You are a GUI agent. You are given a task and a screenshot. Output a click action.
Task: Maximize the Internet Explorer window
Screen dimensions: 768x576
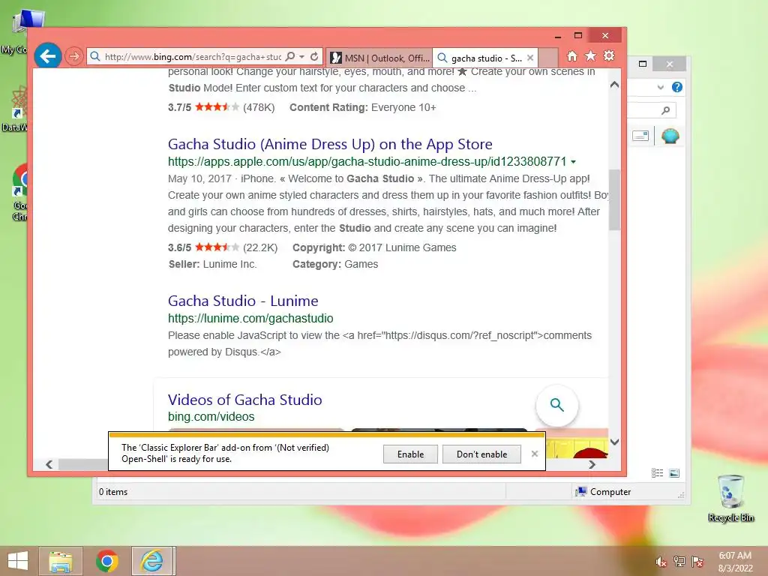[578, 36]
